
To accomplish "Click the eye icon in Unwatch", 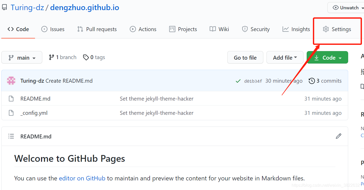I will [x=336, y=8].
